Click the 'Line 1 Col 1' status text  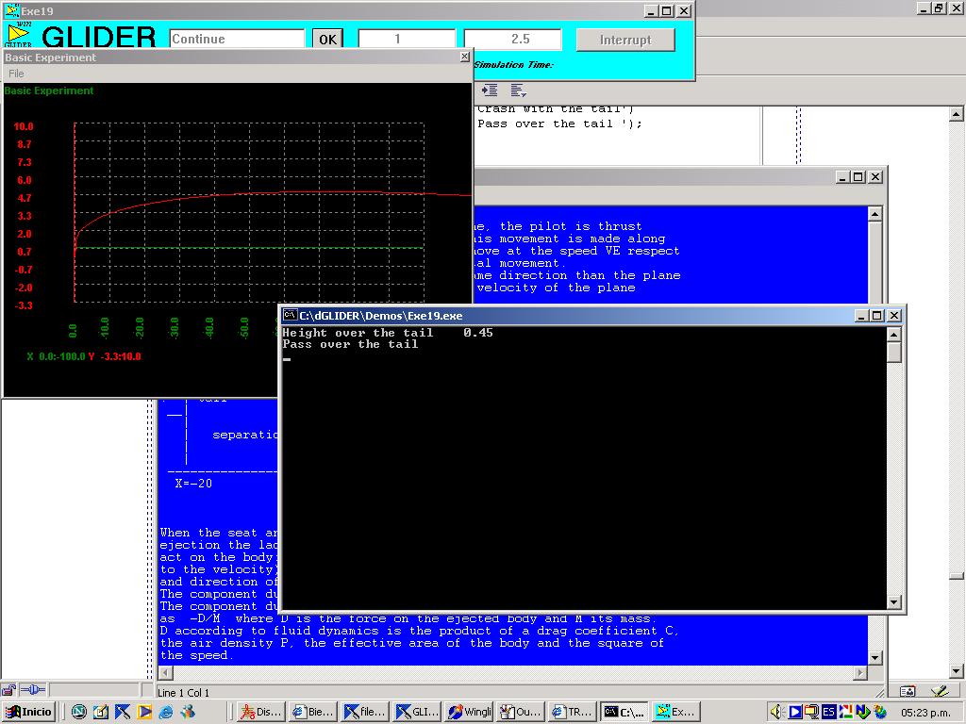[184, 693]
